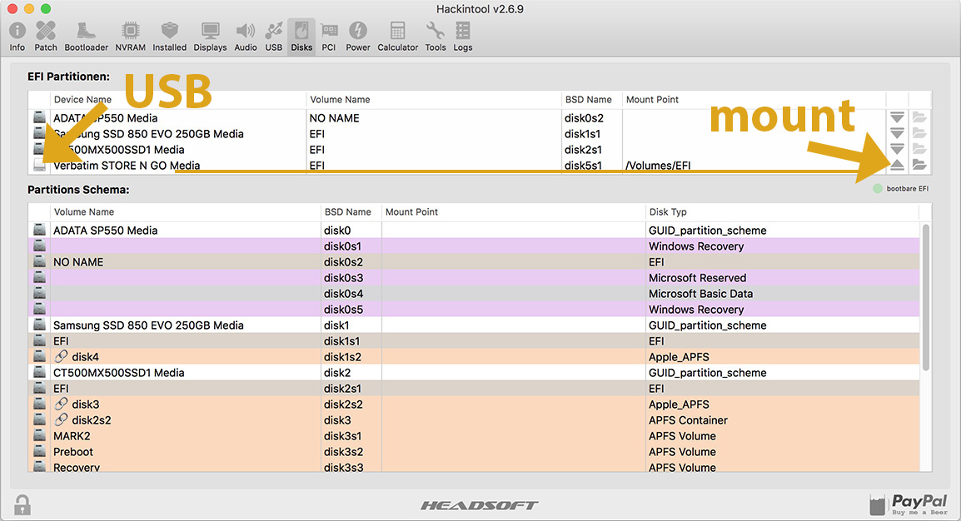Image resolution: width=961 pixels, height=521 pixels.
Task: Open the Calculator section
Action: pyautogui.click(x=397, y=37)
